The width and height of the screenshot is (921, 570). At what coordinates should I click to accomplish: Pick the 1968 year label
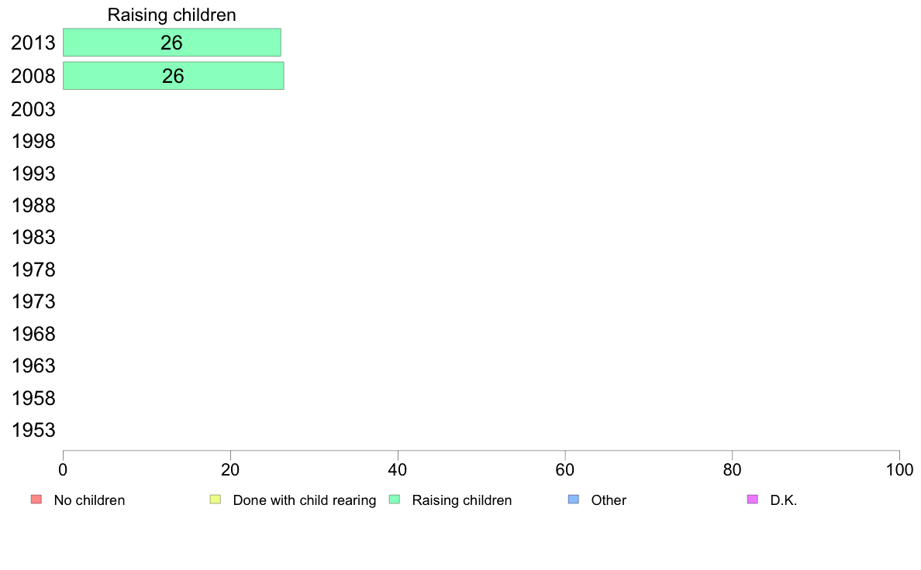(x=33, y=334)
